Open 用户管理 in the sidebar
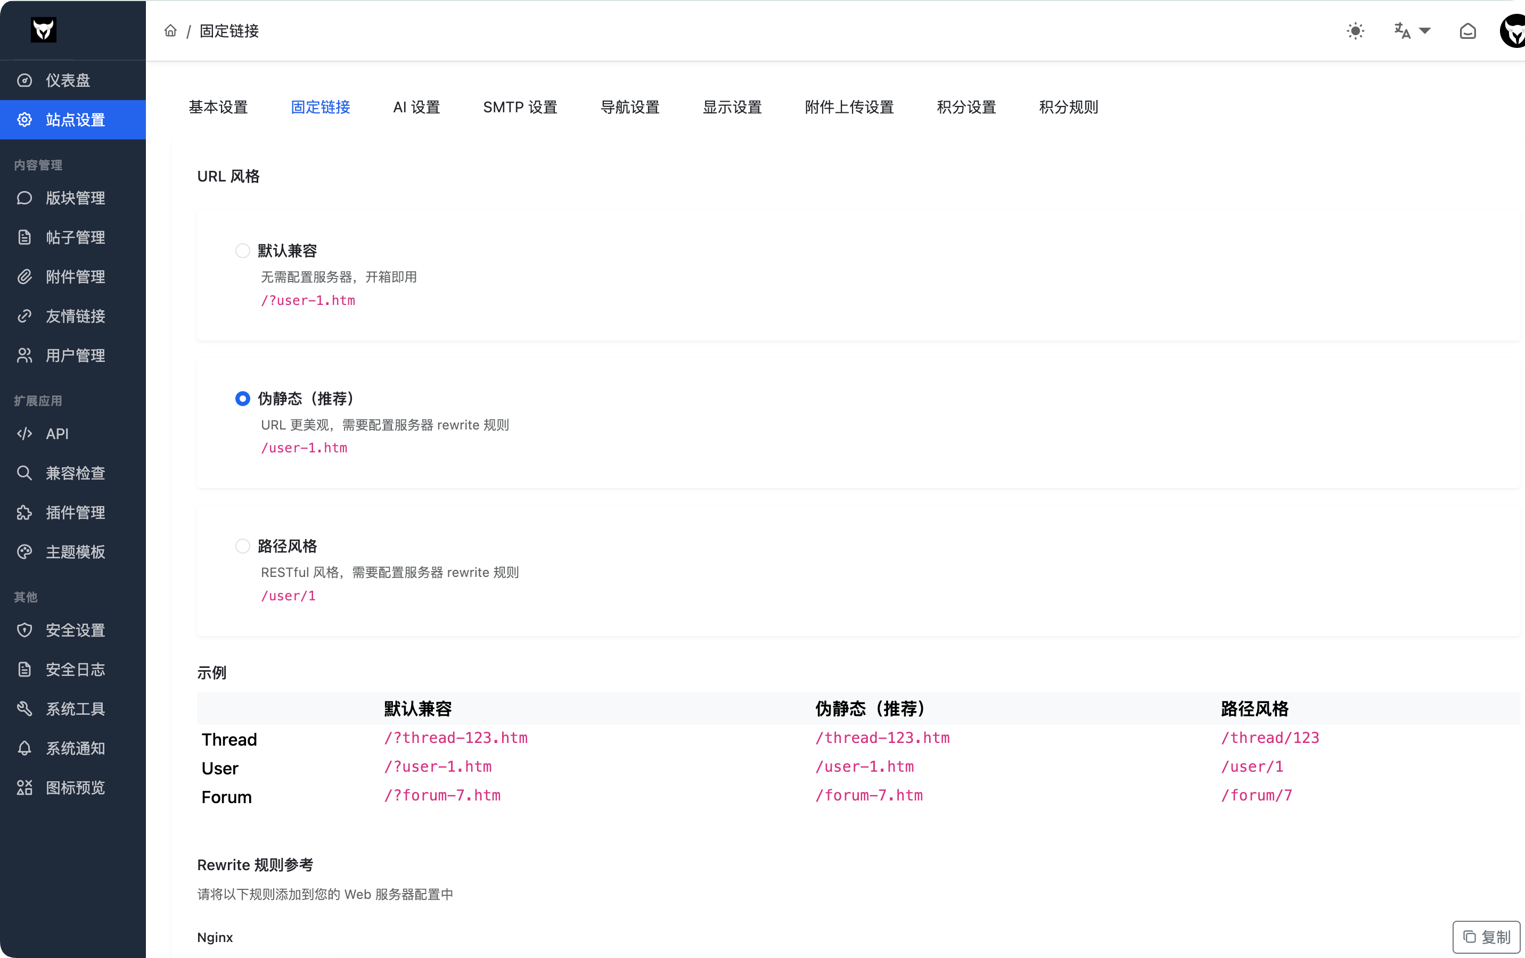Image resolution: width=1525 pixels, height=958 pixels. point(73,355)
